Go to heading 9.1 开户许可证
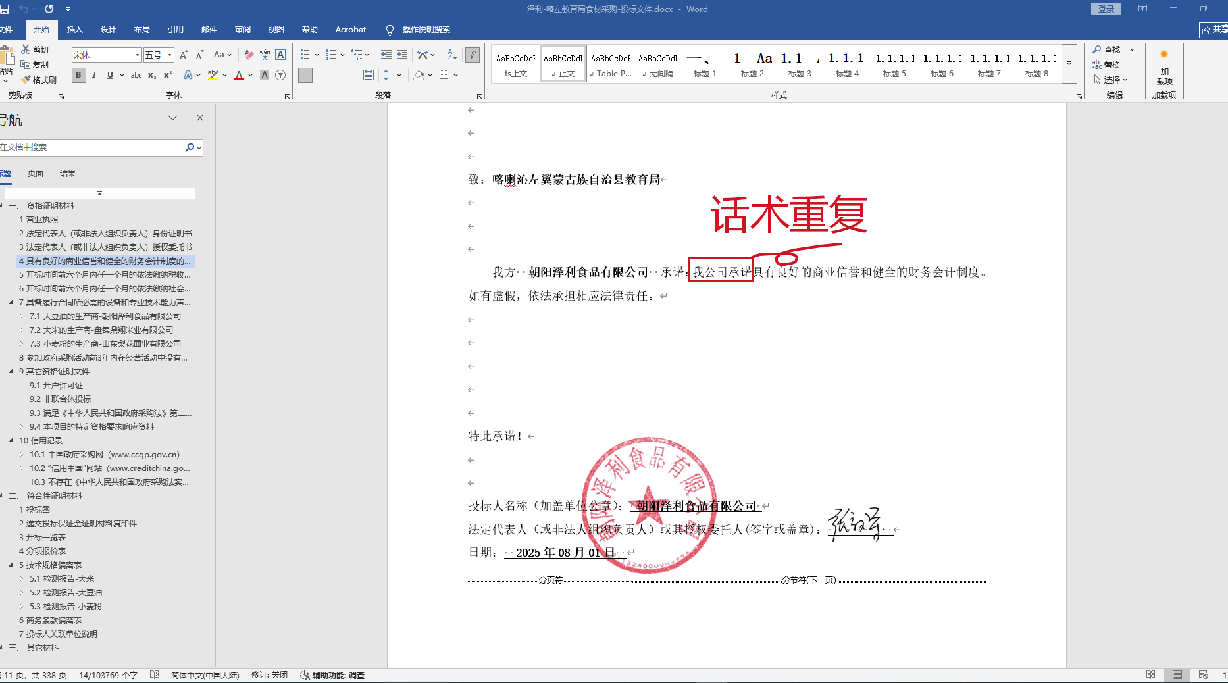The height and width of the screenshot is (683, 1228). coord(57,386)
